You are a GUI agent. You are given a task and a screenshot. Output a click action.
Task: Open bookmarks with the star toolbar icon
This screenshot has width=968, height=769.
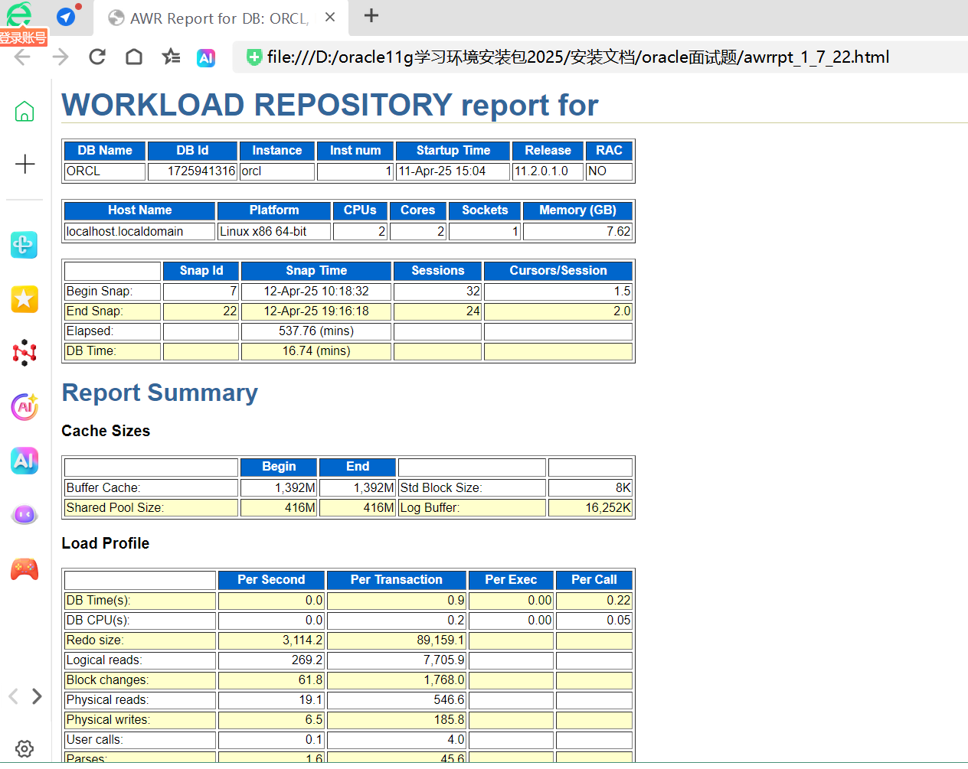[170, 57]
